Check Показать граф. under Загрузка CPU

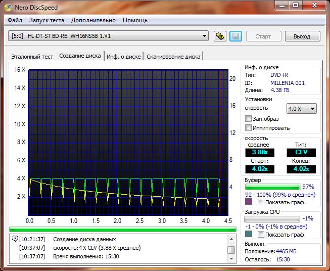click(x=261, y=234)
